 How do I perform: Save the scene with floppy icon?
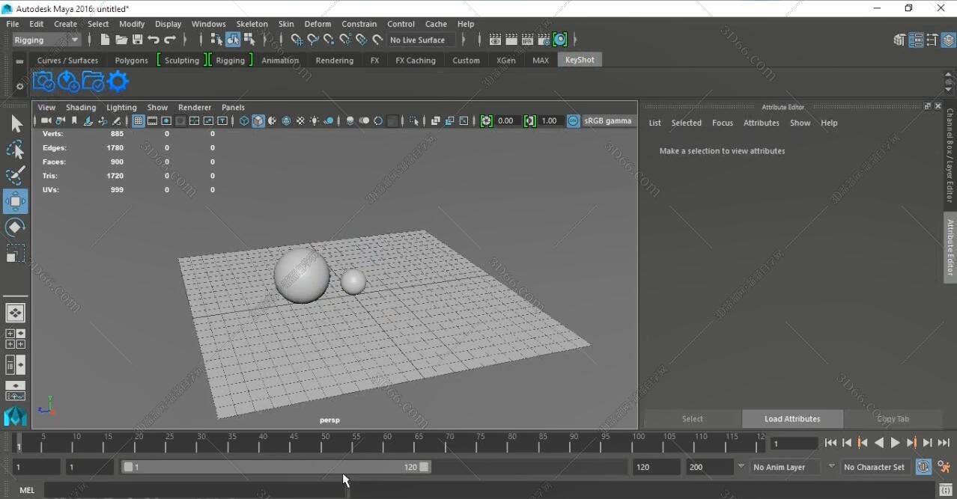coord(137,40)
